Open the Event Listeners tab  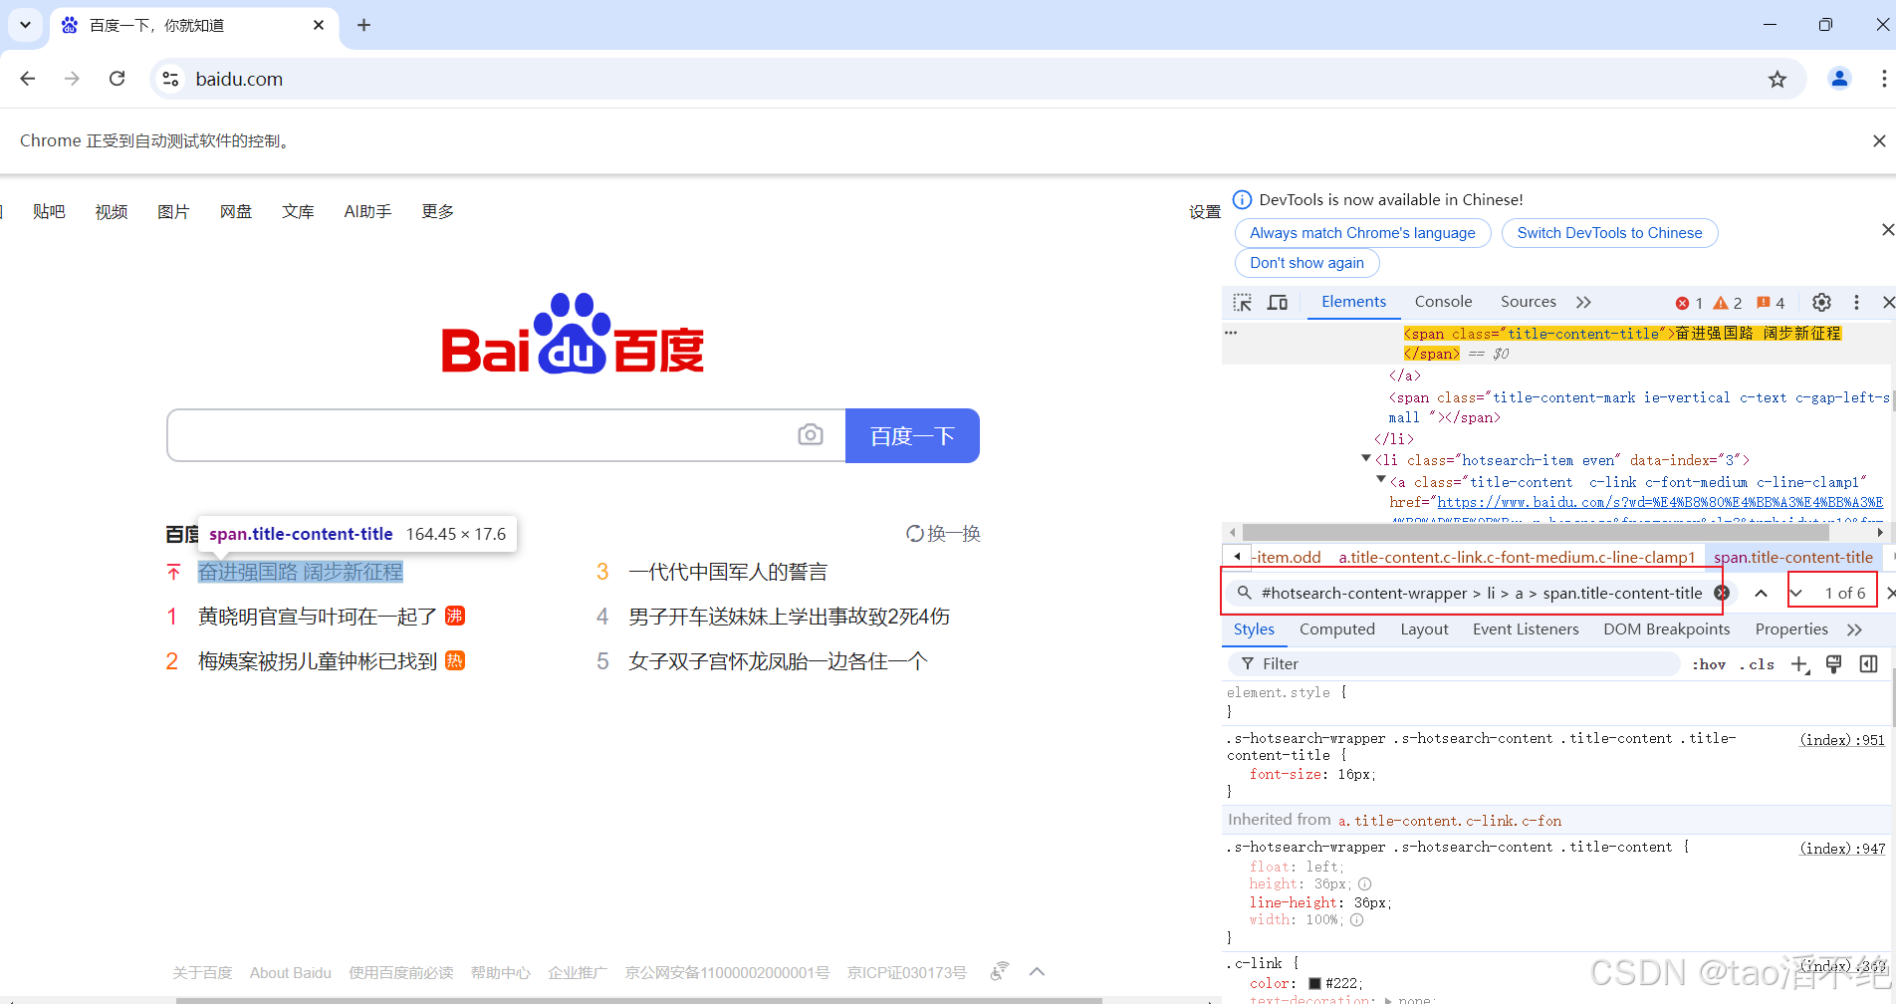pos(1526,629)
